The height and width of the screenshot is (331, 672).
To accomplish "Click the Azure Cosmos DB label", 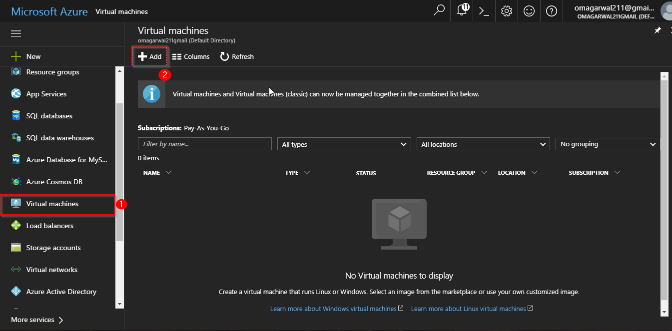I will point(54,182).
